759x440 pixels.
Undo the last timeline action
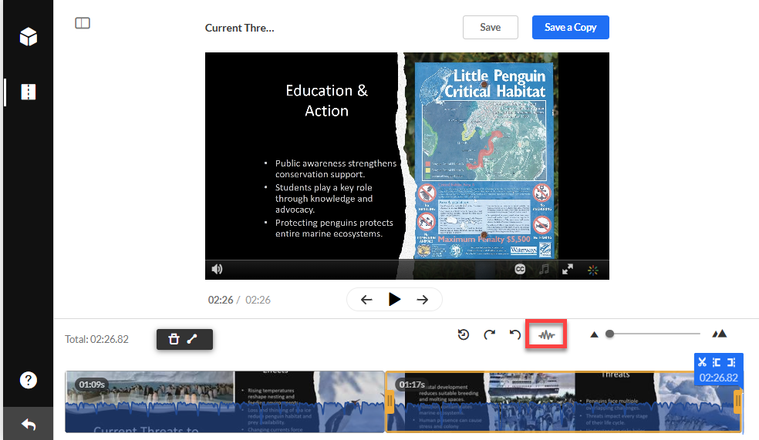[x=515, y=334]
